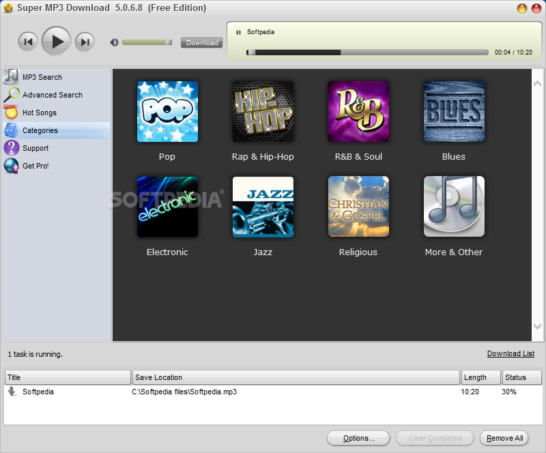Mute audio with the speaker icon

(114, 42)
